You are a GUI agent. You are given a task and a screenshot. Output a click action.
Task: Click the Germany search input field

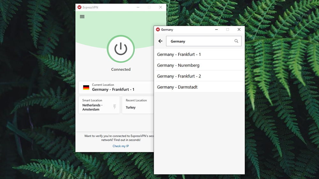point(204,41)
